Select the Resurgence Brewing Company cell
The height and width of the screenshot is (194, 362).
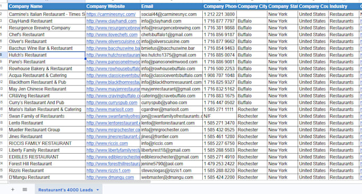click(47, 28)
